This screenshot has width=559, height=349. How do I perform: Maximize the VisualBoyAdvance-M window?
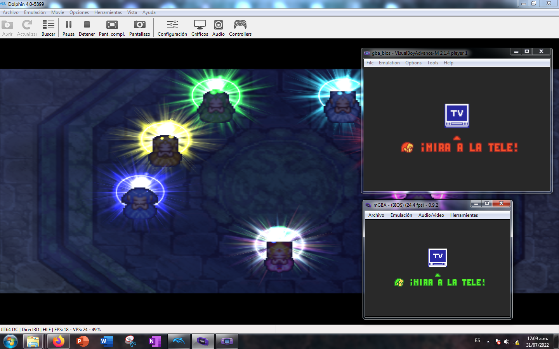pyautogui.click(x=527, y=51)
